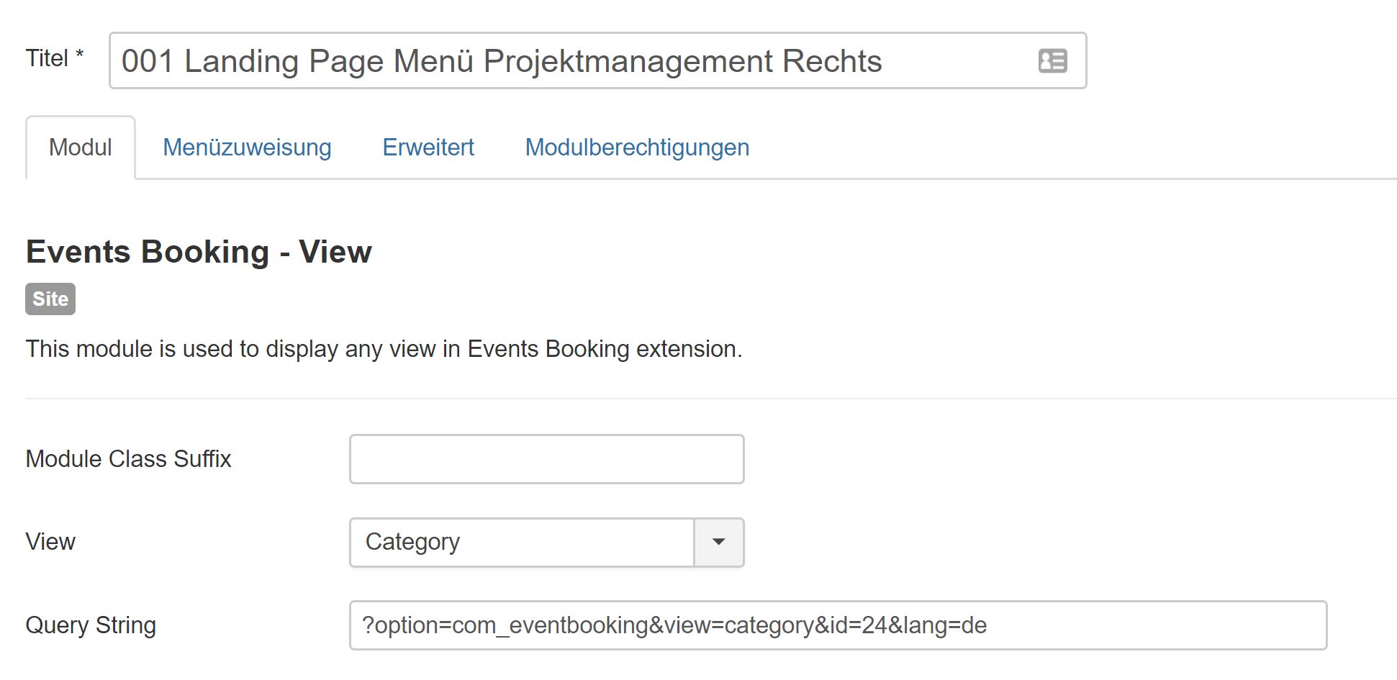Image resolution: width=1397 pixels, height=680 pixels.
Task: Select the Modul tab
Action: coord(80,148)
